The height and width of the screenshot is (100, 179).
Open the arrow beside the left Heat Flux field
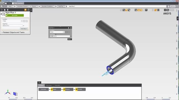click(23, 26)
